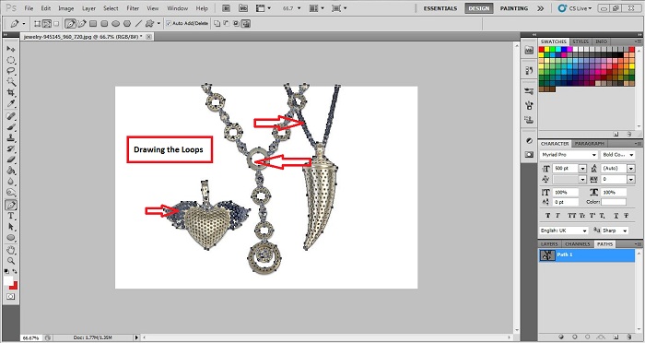Enable Fill Pixels mode in options bar
Screen dimensions: 645x343
pos(56,23)
